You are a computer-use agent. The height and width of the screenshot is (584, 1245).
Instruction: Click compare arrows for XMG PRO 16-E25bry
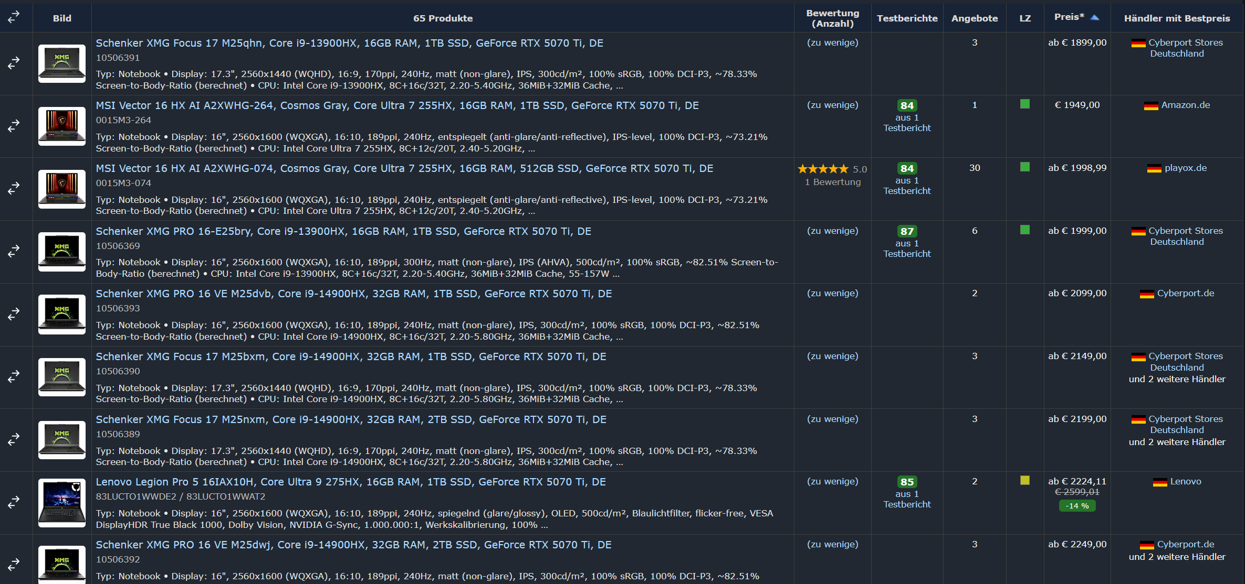tap(14, 251)
